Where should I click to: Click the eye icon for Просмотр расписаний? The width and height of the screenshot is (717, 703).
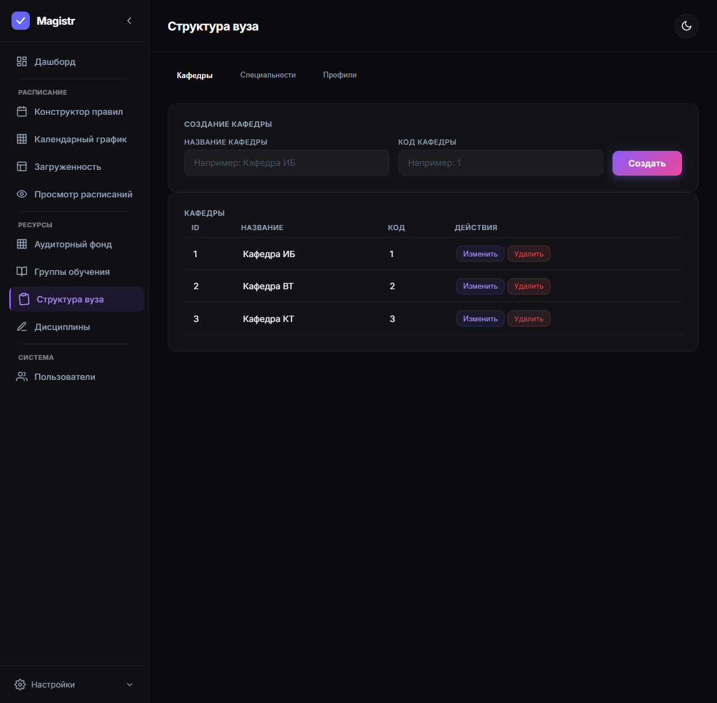coord(22,194)
